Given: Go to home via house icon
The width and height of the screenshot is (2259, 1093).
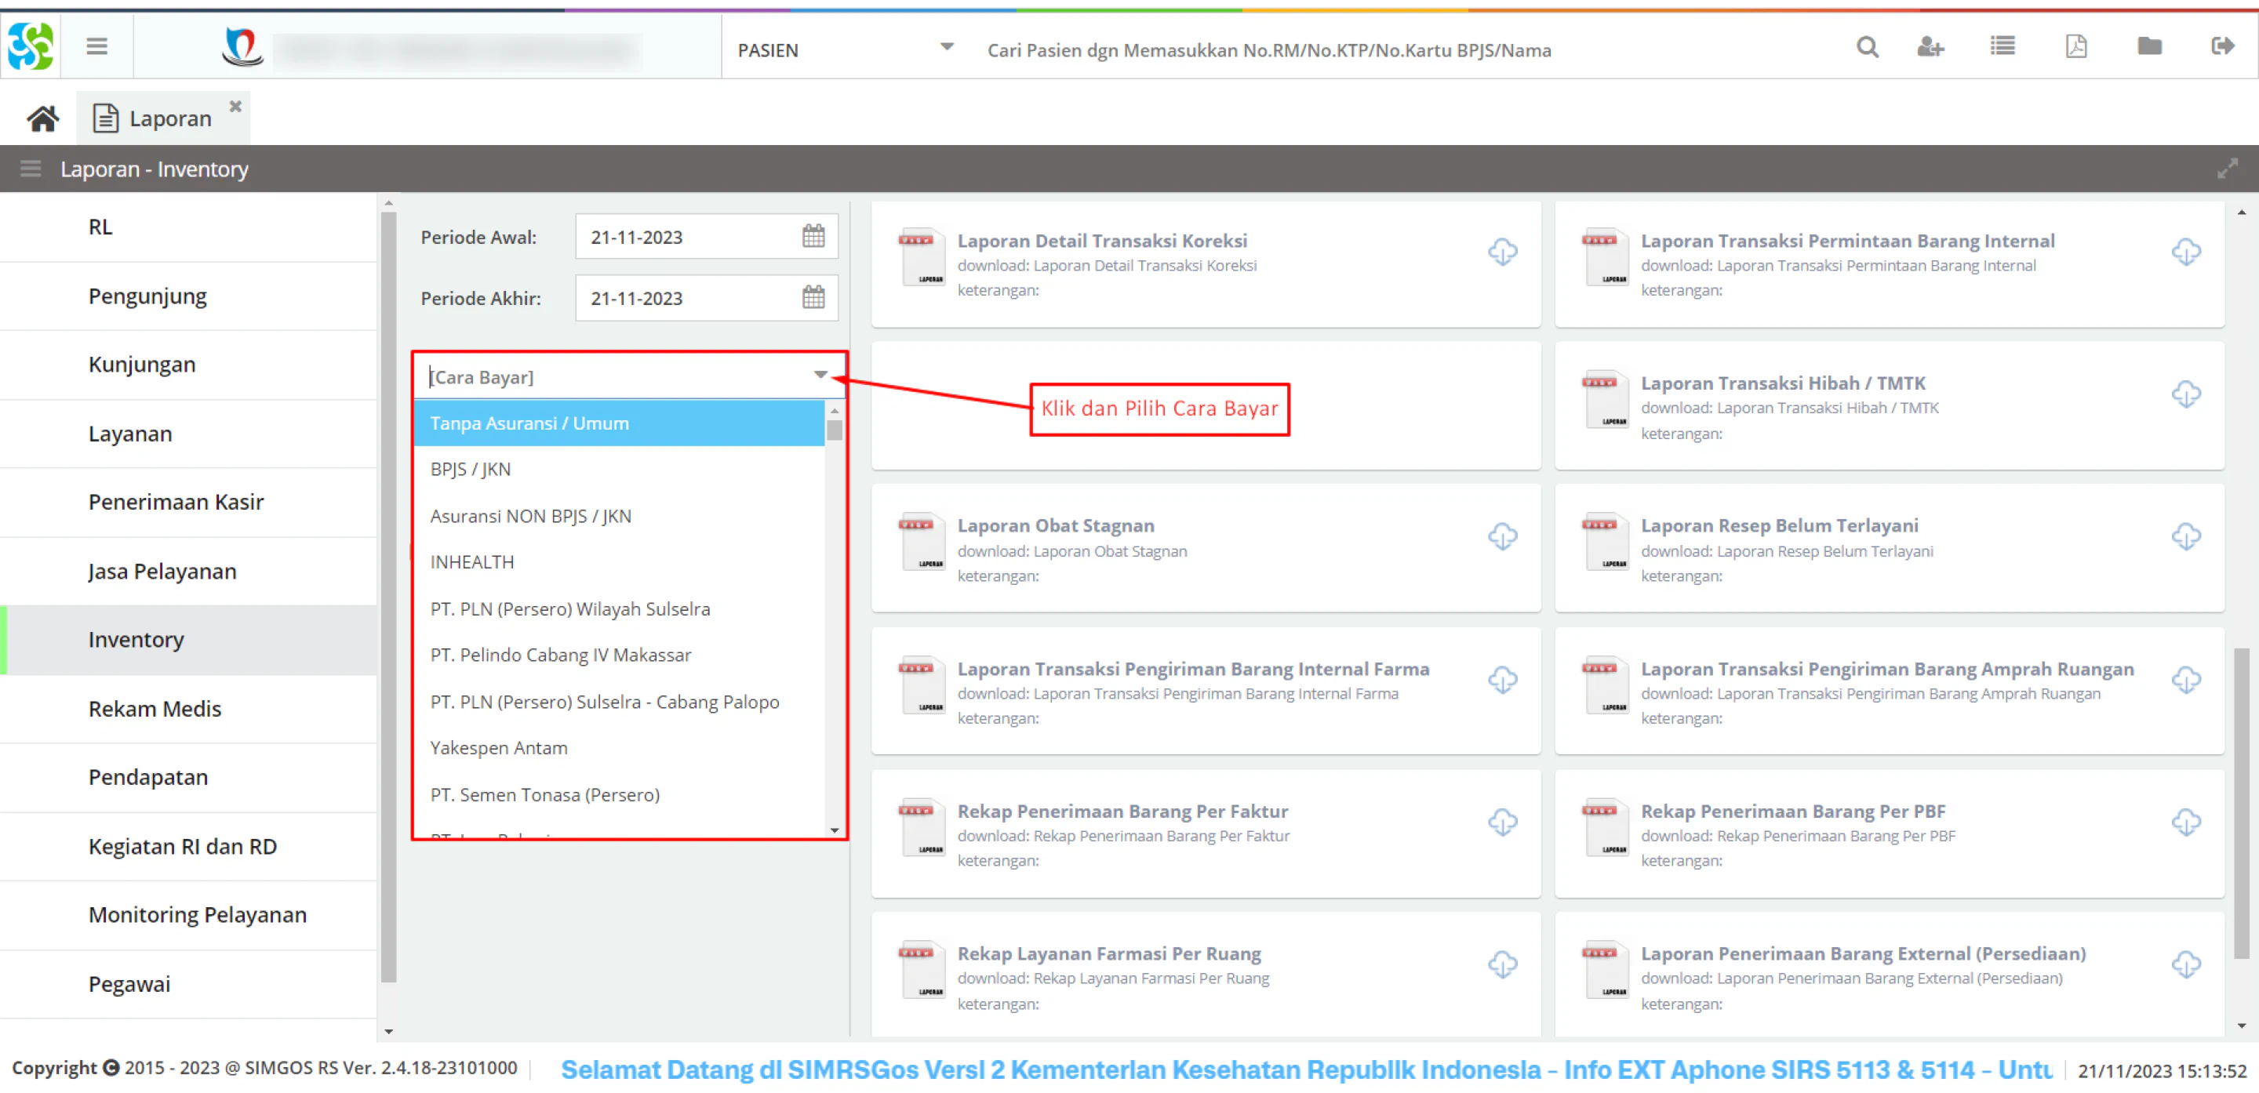Looking at the screenshot, I should (42, 118).
